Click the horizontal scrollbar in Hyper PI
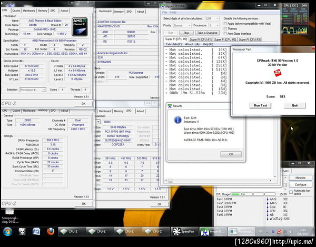 (219, 181)
